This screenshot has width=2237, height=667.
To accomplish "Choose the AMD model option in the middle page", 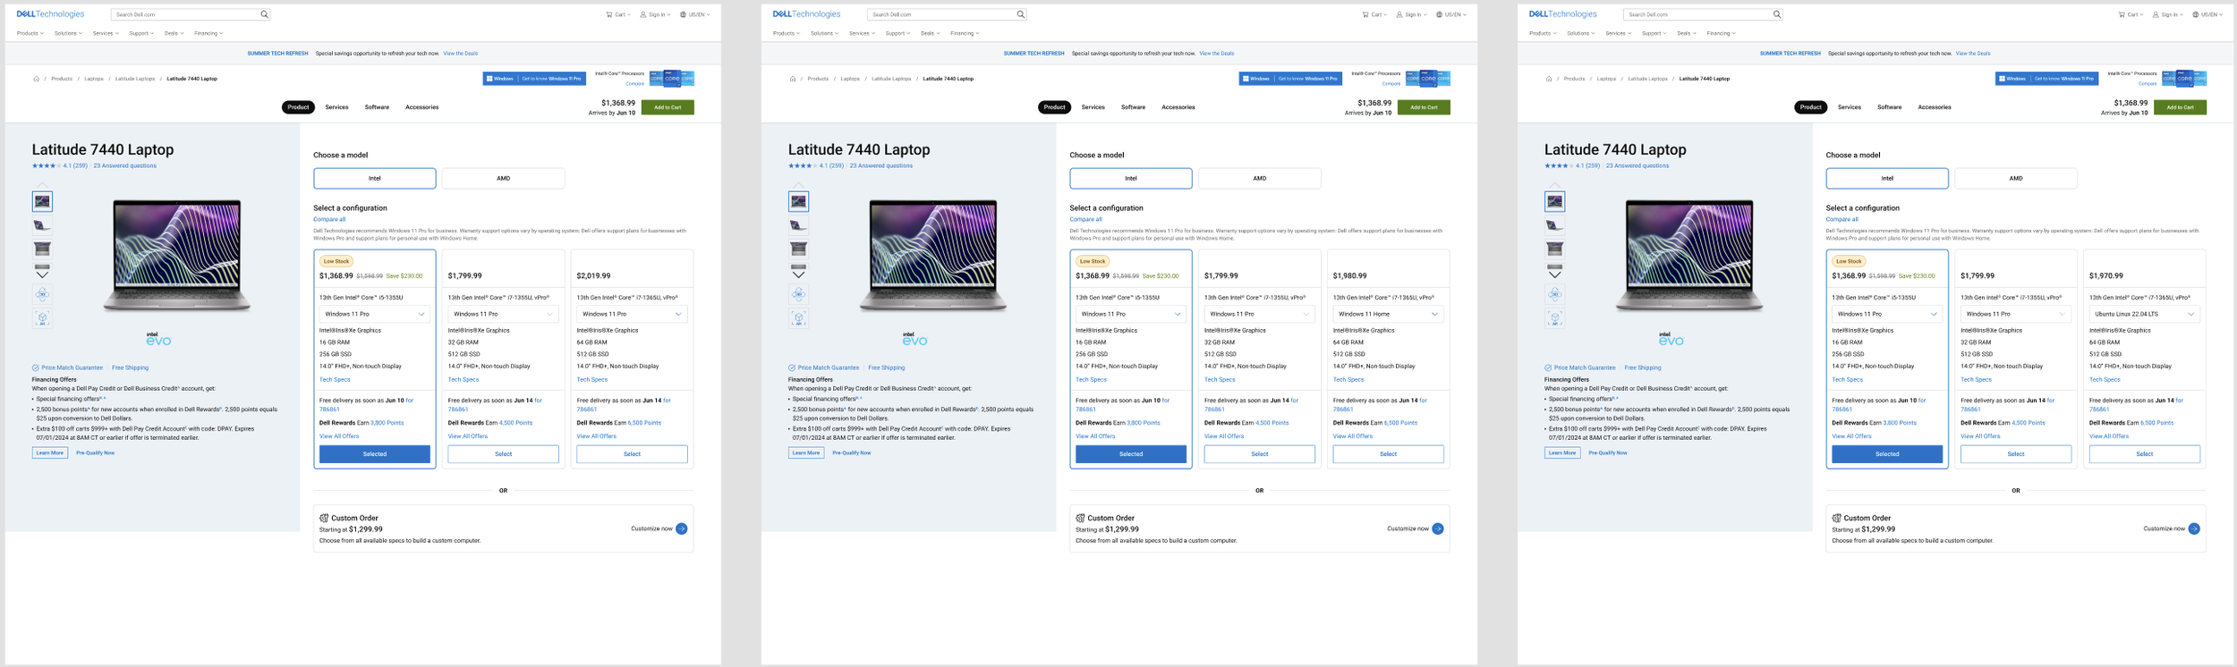I will (x=1259, y=178).
